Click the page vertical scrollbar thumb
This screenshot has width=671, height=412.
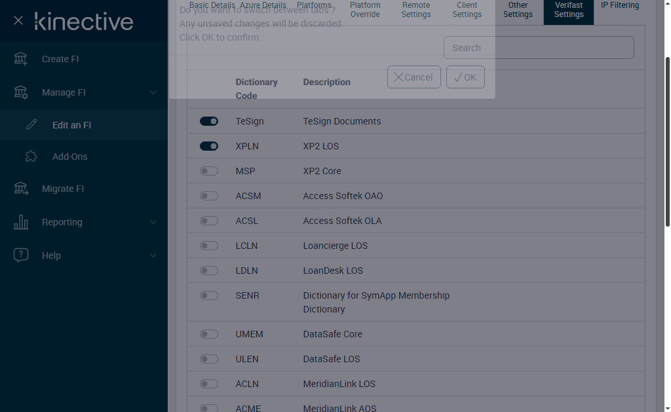667,141
